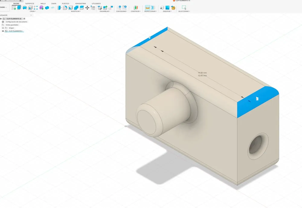This screenshot has width=302, height=208.
Task: Open the Change Parameters table tool
Action: click(x=93, y=8)
